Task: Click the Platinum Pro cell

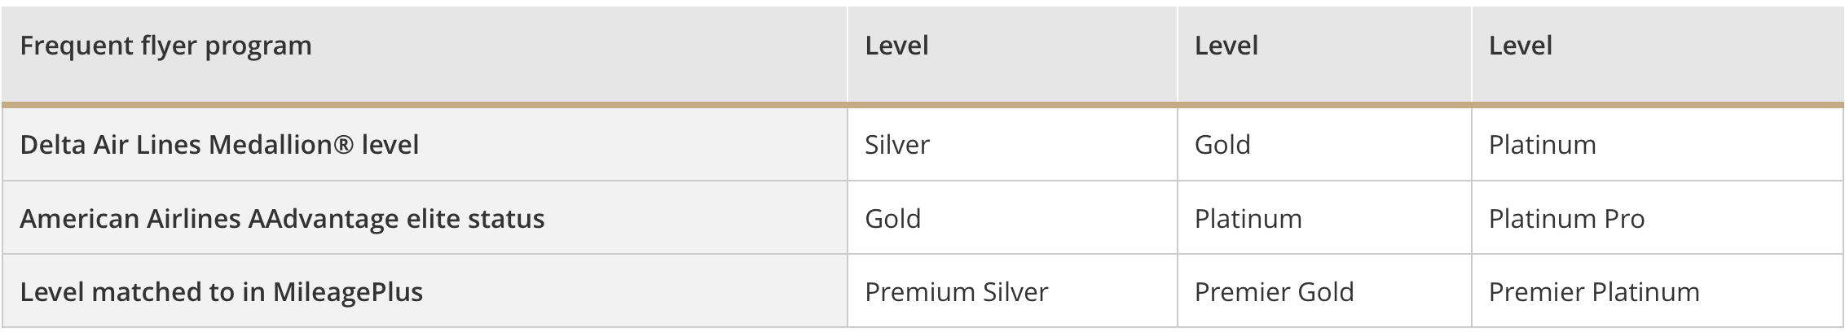Action: pos(1566,219)
